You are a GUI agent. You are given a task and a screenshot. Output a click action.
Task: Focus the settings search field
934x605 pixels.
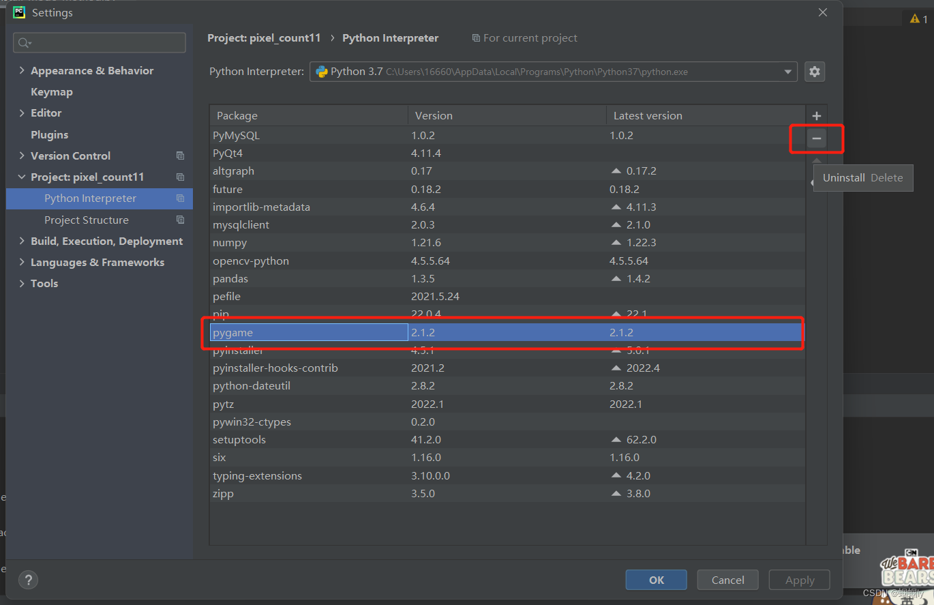(x=100, y=42)
